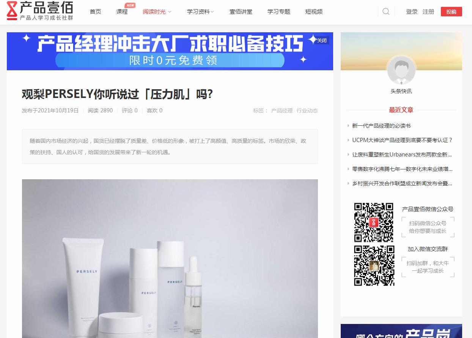Screen dimensions: 472x338
Task: Click the article summary beginning 随着国内市场经济的兴起
Action: click(170, 147)
